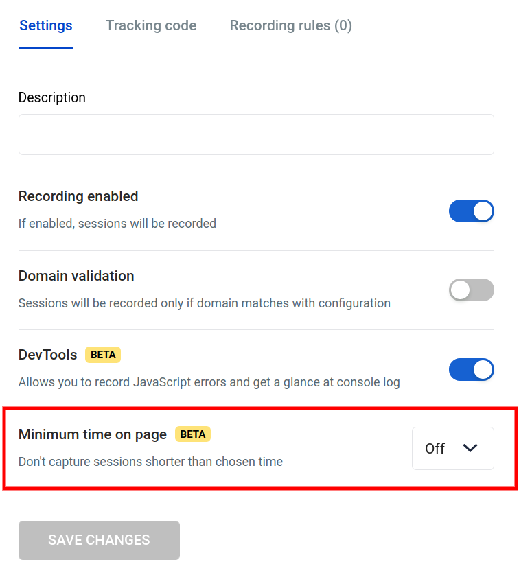Click into the Description text field

(x=256, y=134)
